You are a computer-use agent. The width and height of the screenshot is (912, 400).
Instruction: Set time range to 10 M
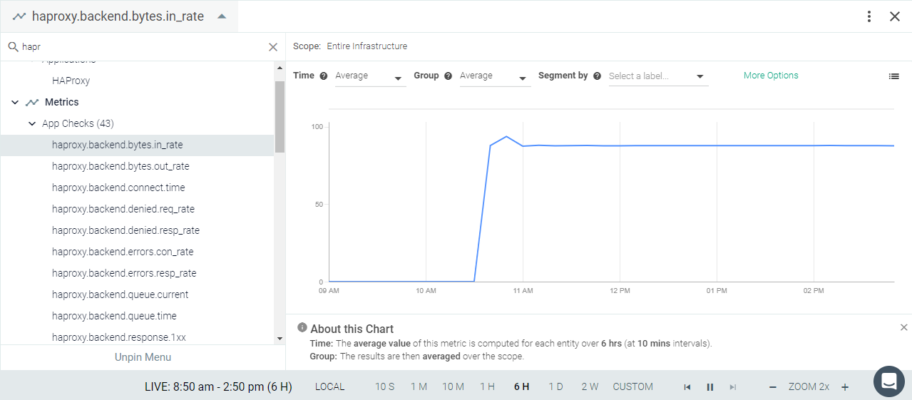coord(453,386)
